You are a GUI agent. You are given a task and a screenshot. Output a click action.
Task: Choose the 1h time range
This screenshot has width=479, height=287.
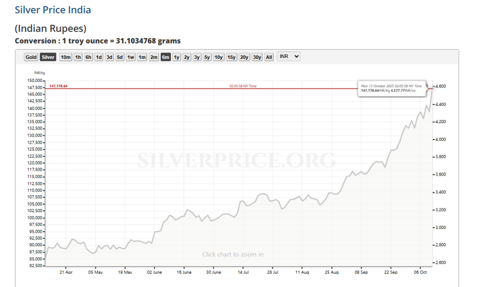coord(78,57)
